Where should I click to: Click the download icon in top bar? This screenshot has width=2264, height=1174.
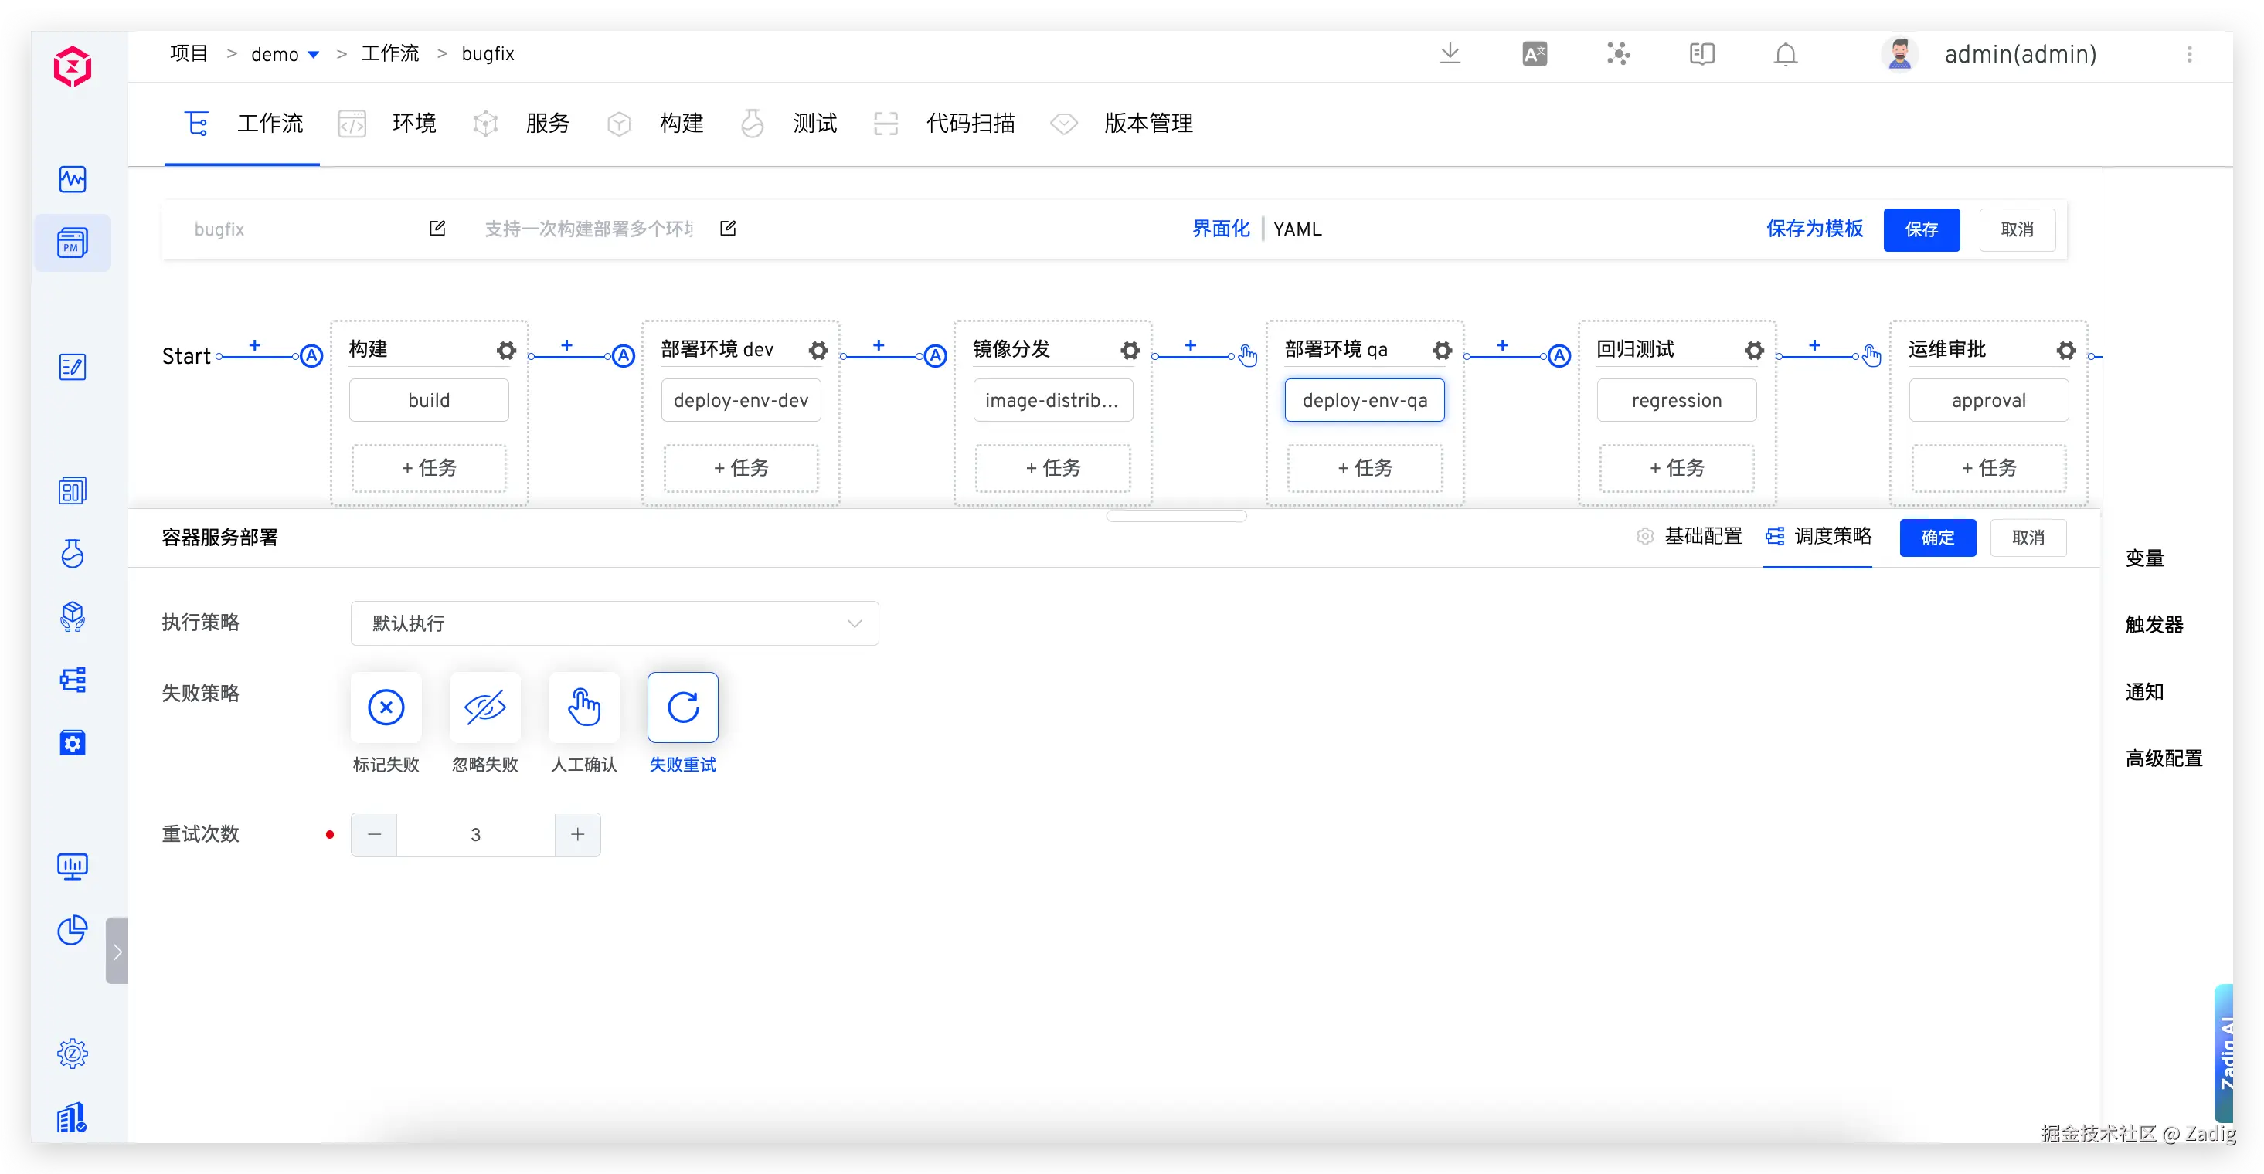pos(1450,53)
